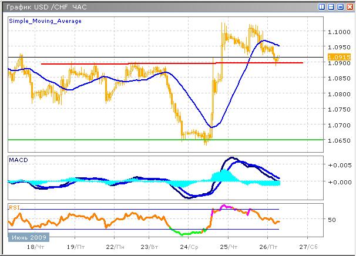
Task: Click the RSI panel label
Action: (14, 207)
